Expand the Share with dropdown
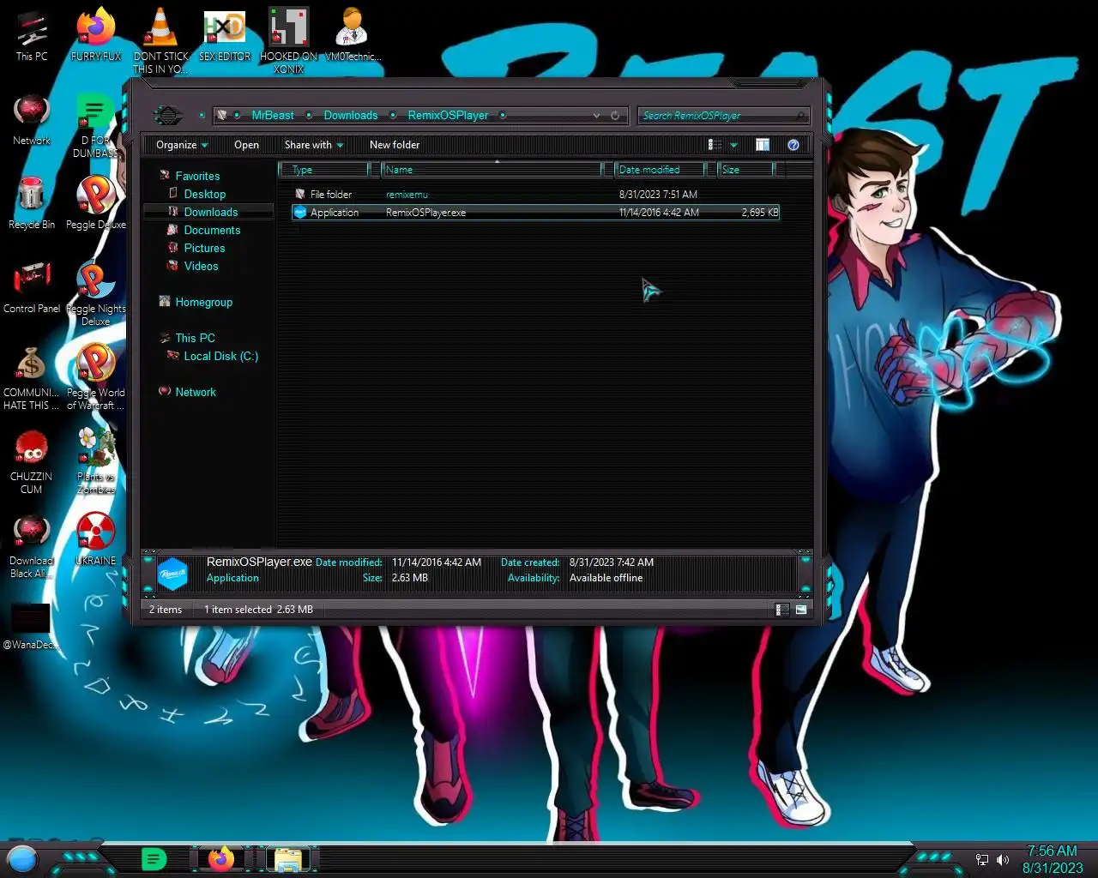1098x878 pixels. 314,145
